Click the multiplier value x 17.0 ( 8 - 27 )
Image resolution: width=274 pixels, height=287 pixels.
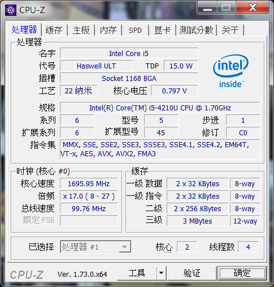[89, 196]
